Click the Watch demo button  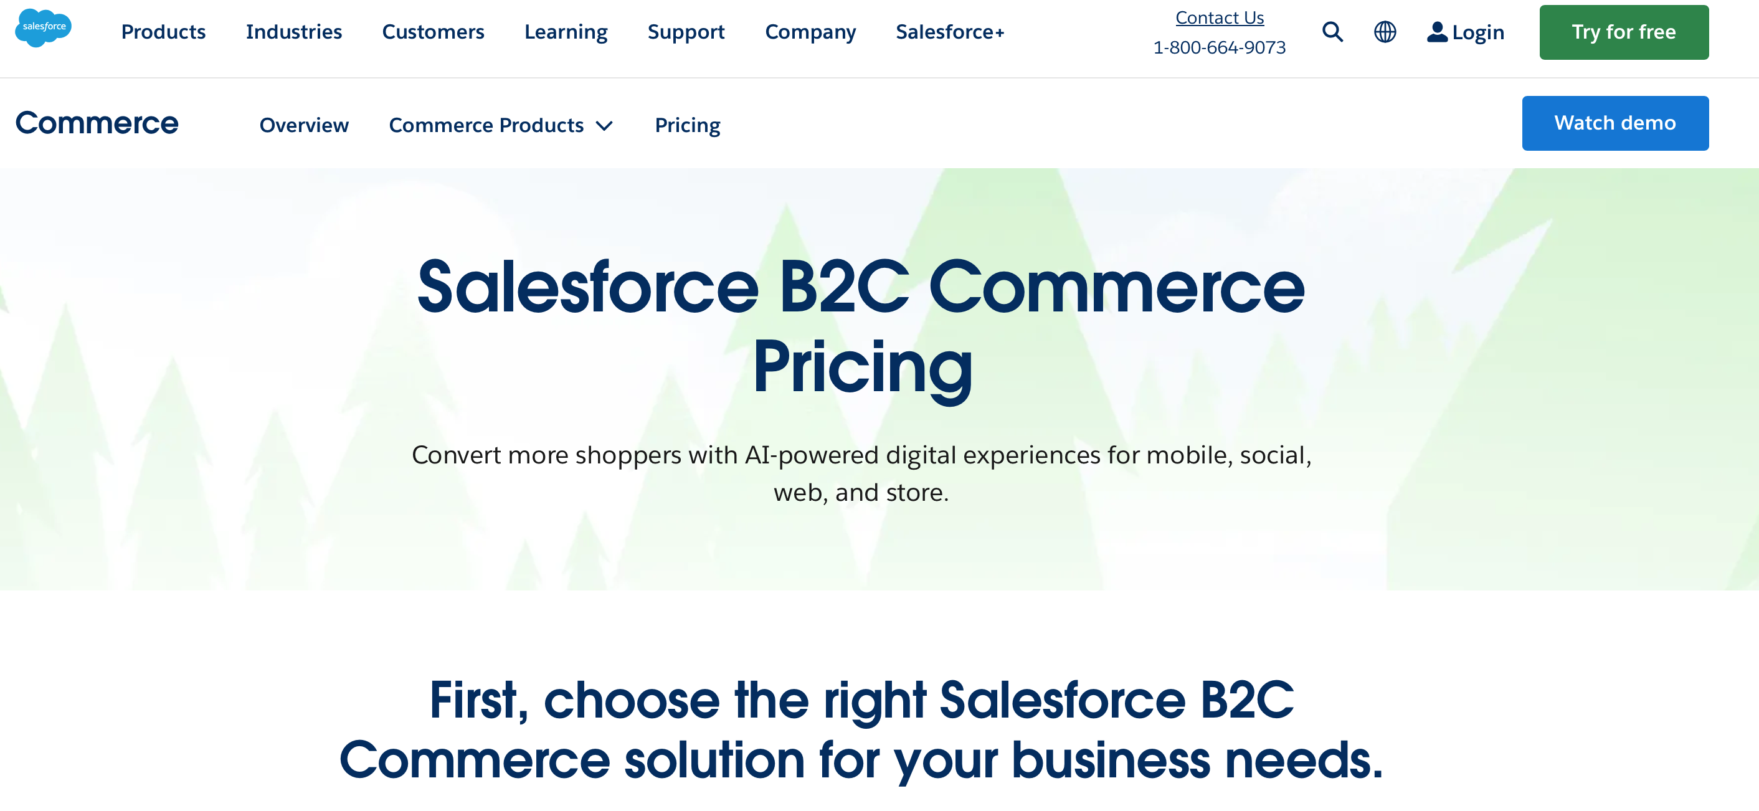(x=1616, y=123)
